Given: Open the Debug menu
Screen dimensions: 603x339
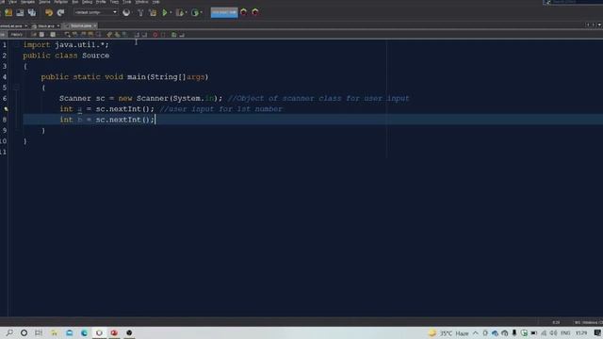Looking at the screenshot, I should coord(87,2).
